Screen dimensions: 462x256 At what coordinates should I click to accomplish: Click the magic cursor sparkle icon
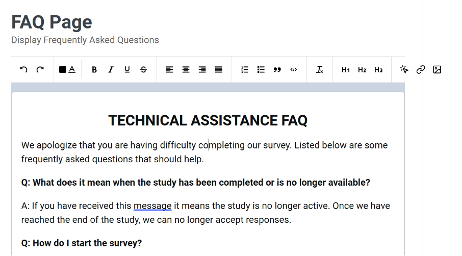[404, 69]
